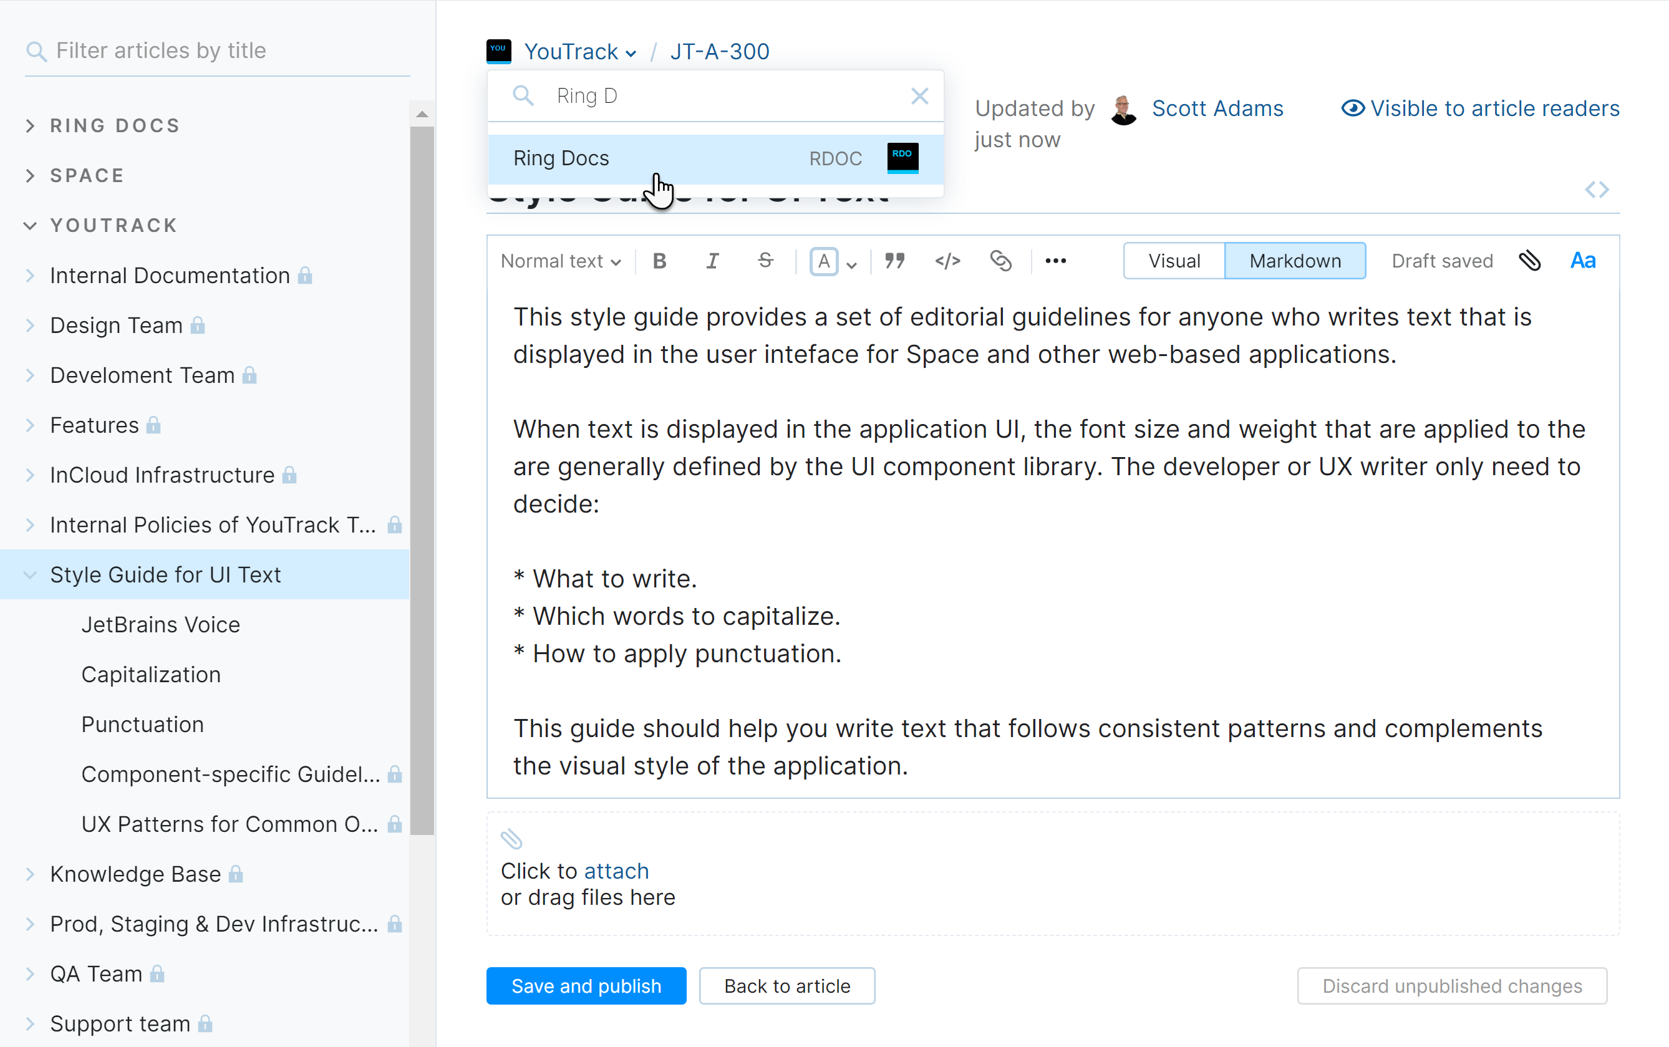
Task: Attach a file via the paperclip icon
Action: tap(1531, 261)
